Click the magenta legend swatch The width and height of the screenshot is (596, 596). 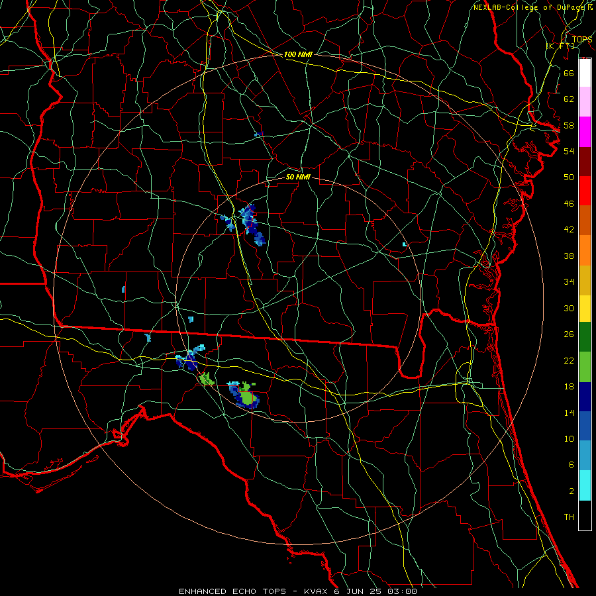[585, 132]
